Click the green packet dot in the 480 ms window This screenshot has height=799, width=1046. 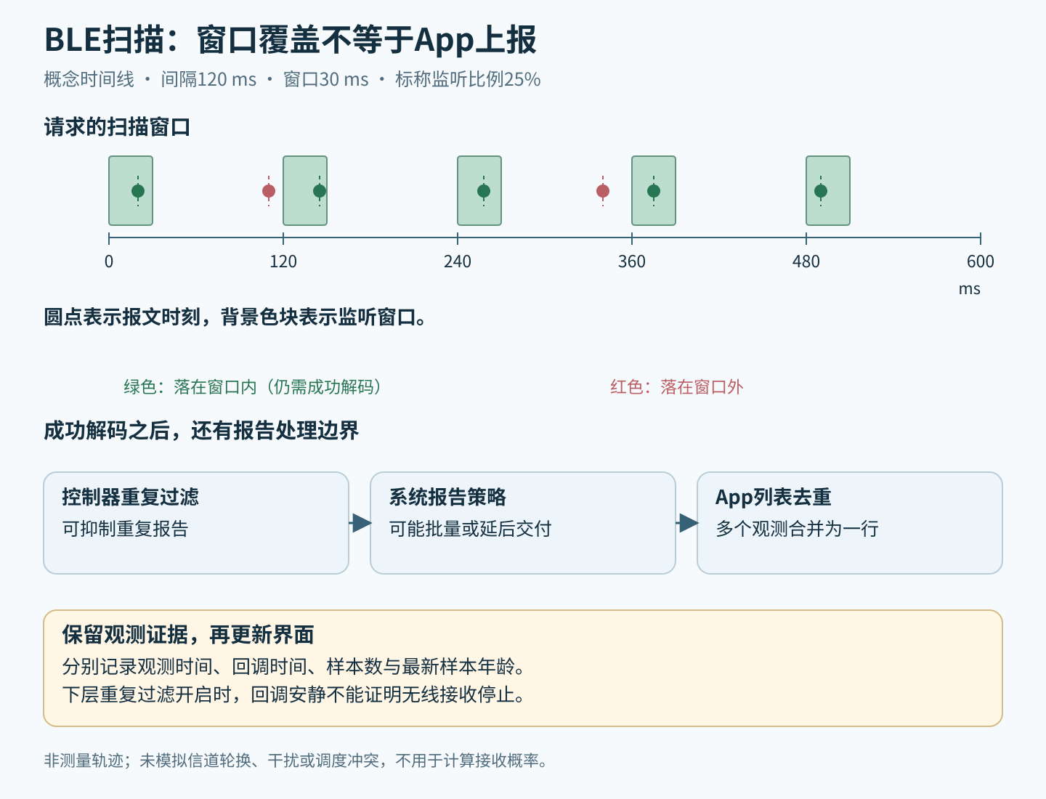coord(821,191)
